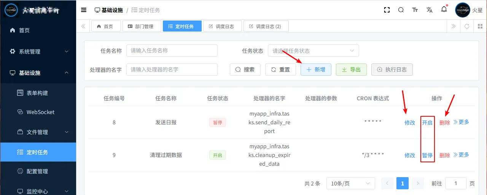The image size is (487, 195).
Task: Expand 文件管理 submenu
Action: 38,132
